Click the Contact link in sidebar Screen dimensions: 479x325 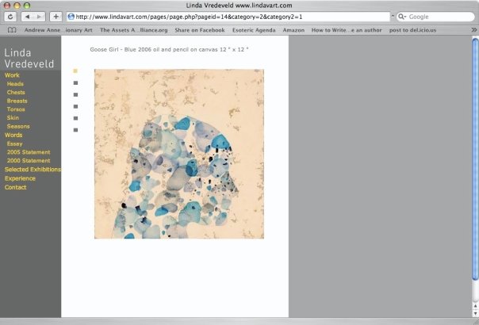coord(16,187)
